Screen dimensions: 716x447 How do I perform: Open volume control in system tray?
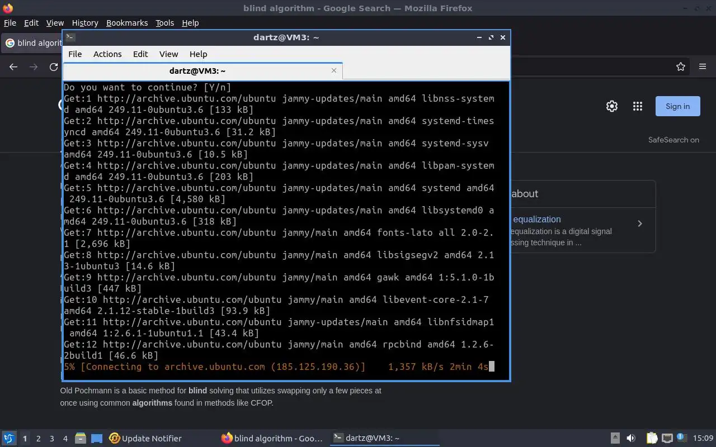tap(631, 438)
